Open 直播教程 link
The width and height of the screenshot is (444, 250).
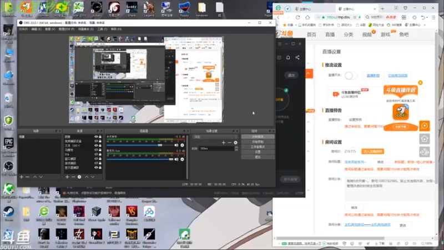pyautogui.click(x=373, y=76)
